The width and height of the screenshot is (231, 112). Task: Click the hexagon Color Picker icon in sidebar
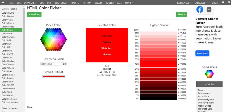point(209,74)
